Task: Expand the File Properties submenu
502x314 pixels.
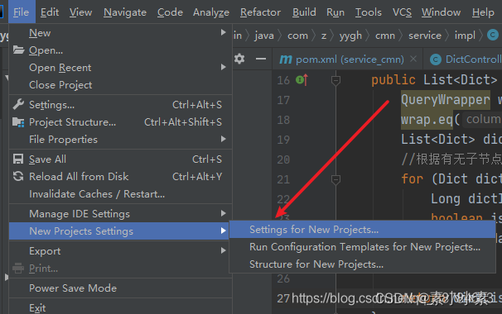Action: [120, 140]
